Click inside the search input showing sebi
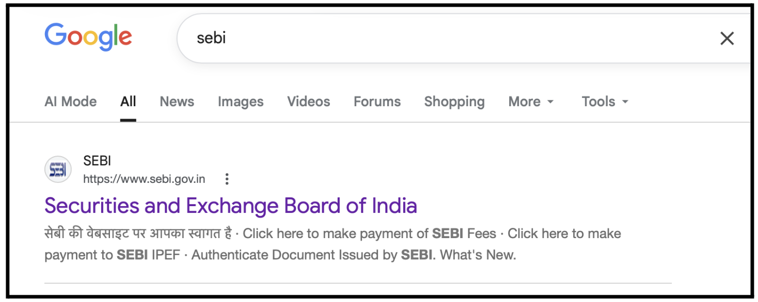The width and height of the screenshot is (758, 302). click(x=361, y=38)
